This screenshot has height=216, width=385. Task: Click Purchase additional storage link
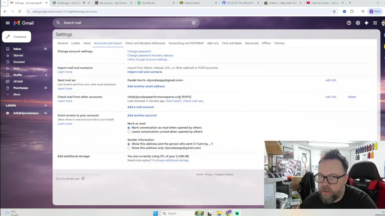(x=170, y=160)
